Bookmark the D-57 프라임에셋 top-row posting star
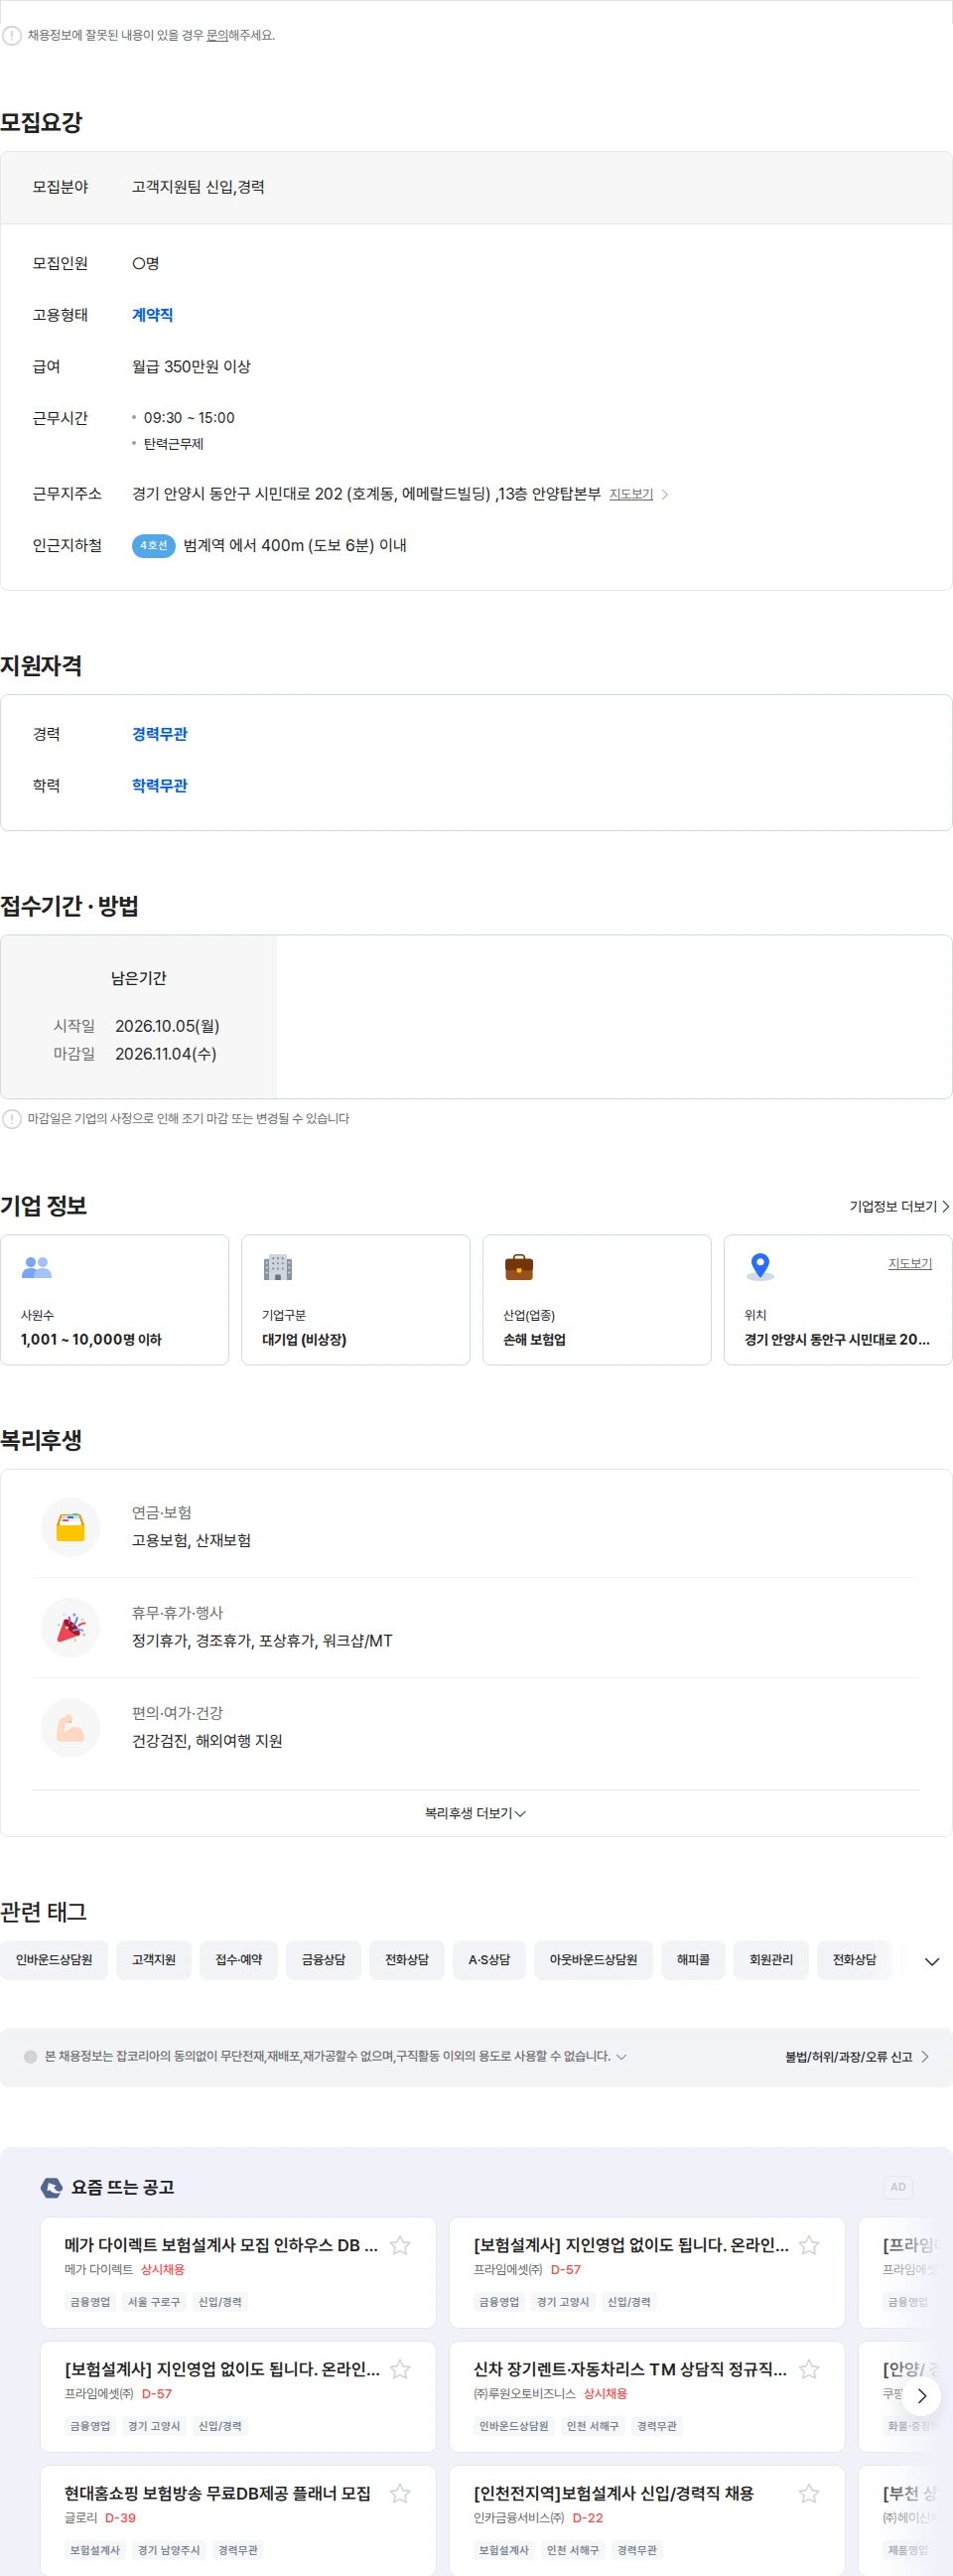 pos(809,2246)
